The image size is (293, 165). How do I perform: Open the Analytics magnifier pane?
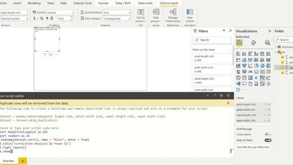(x=267, y=43)
